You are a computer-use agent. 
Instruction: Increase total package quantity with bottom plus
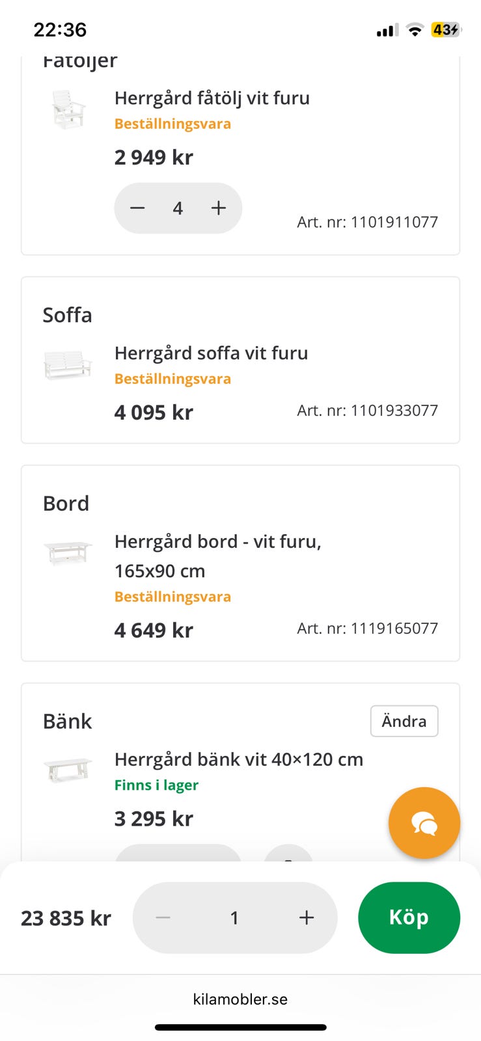pyautogui.click(x=306, y=917)
